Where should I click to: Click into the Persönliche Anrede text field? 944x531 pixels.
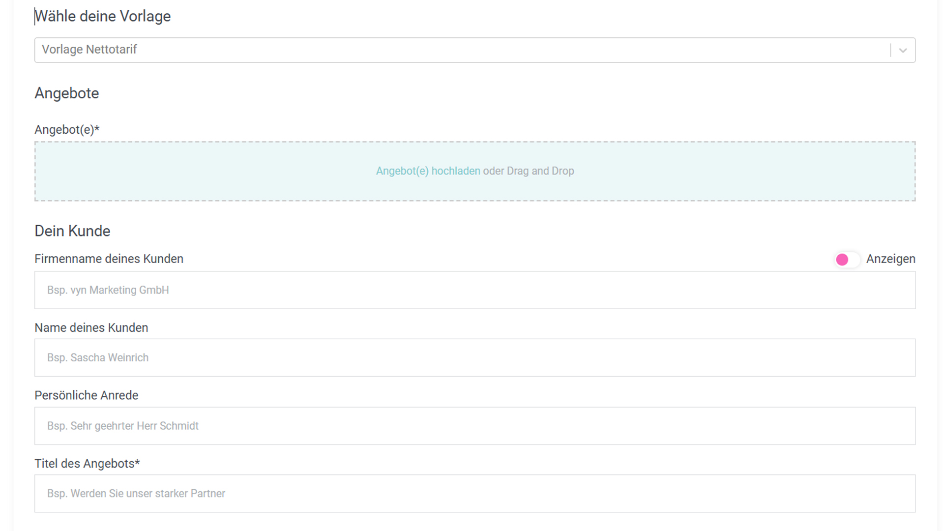[x=474, y=426]
